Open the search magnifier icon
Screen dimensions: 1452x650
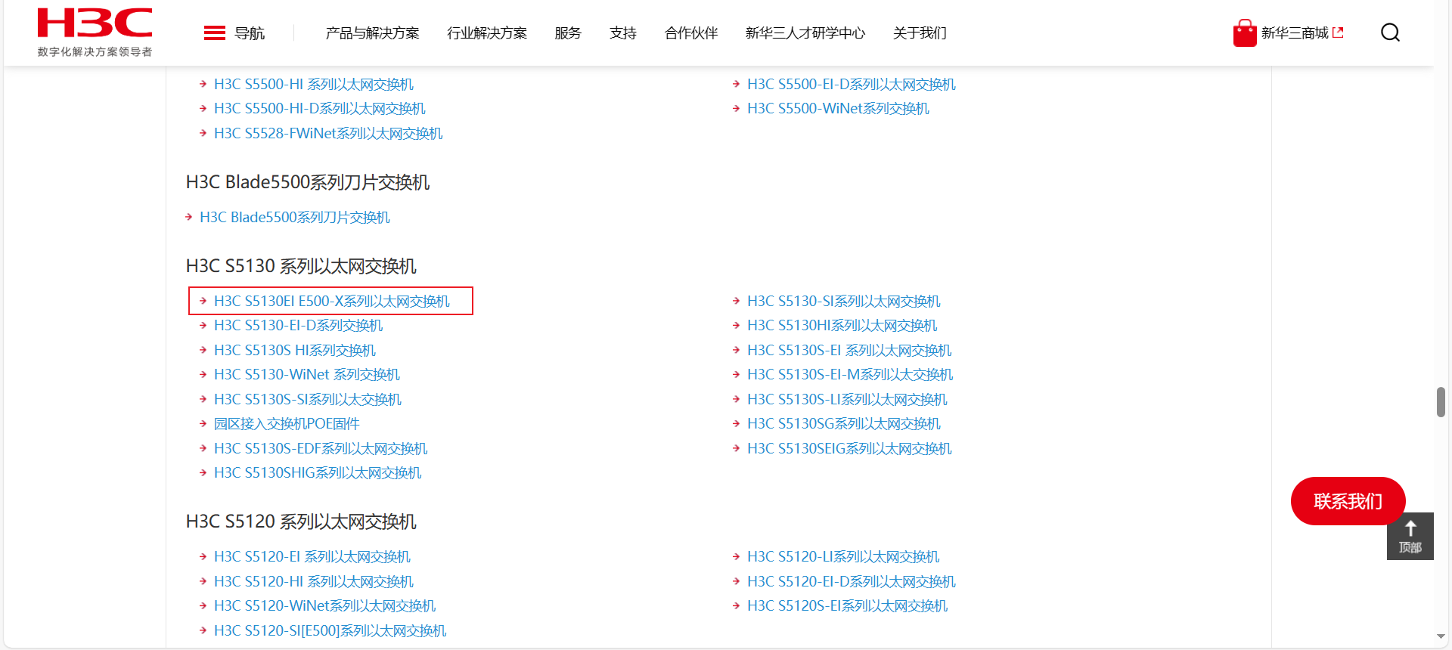point(1390,32)
